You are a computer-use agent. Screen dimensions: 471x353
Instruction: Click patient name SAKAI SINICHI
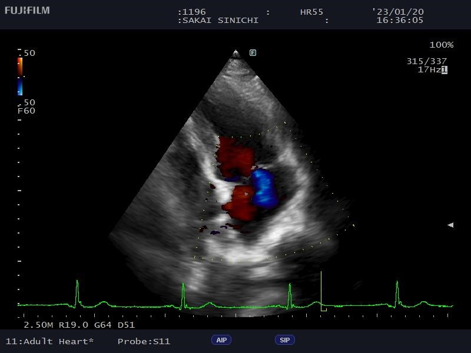click(x=220, y=21)
